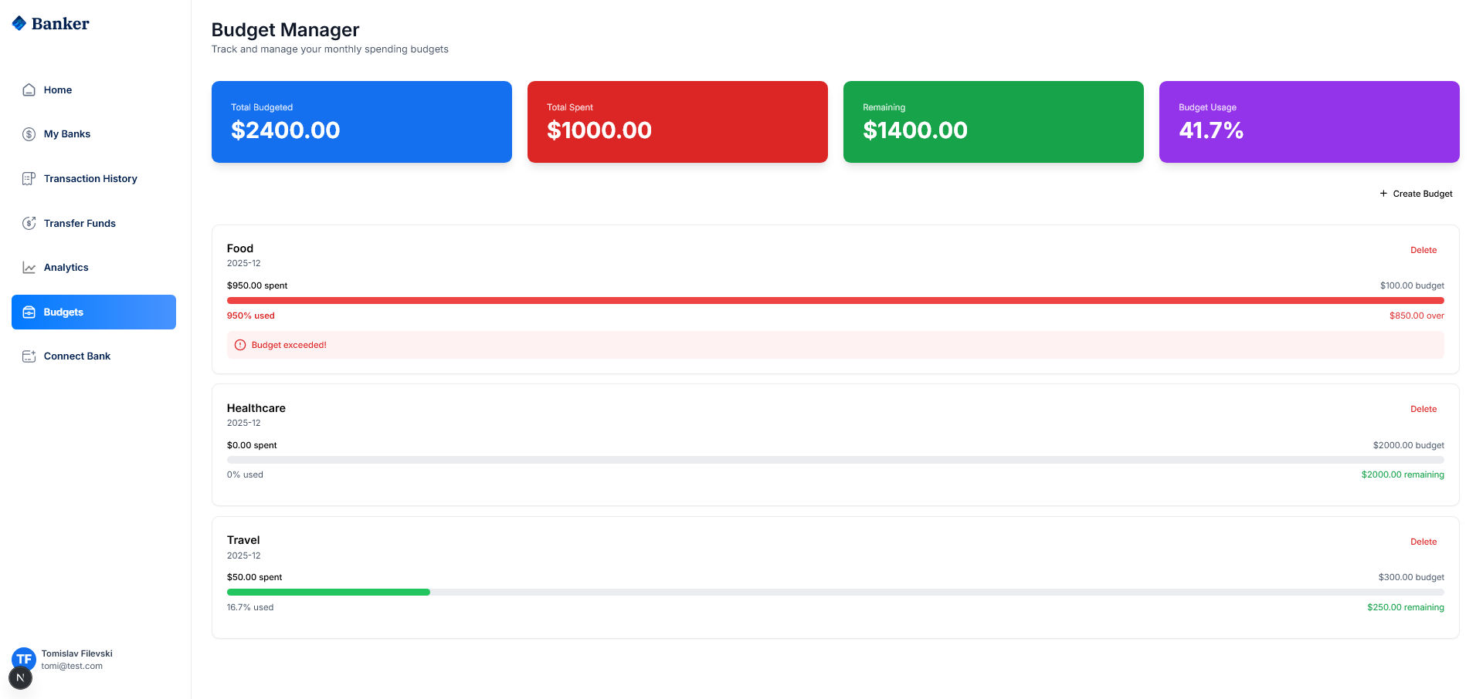Click the My Banks dollar icon

tap(29, 134)
